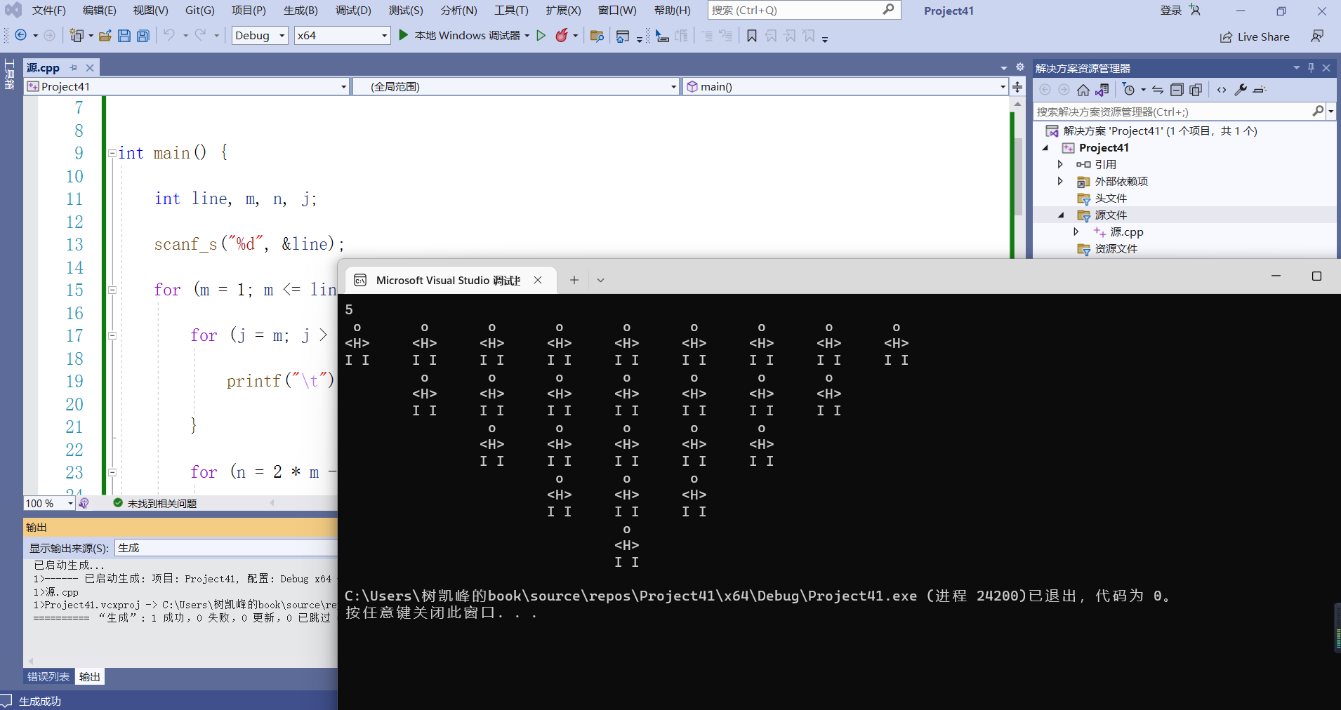
Task: Open the 文件(F) menu
Action: (48, 11)
